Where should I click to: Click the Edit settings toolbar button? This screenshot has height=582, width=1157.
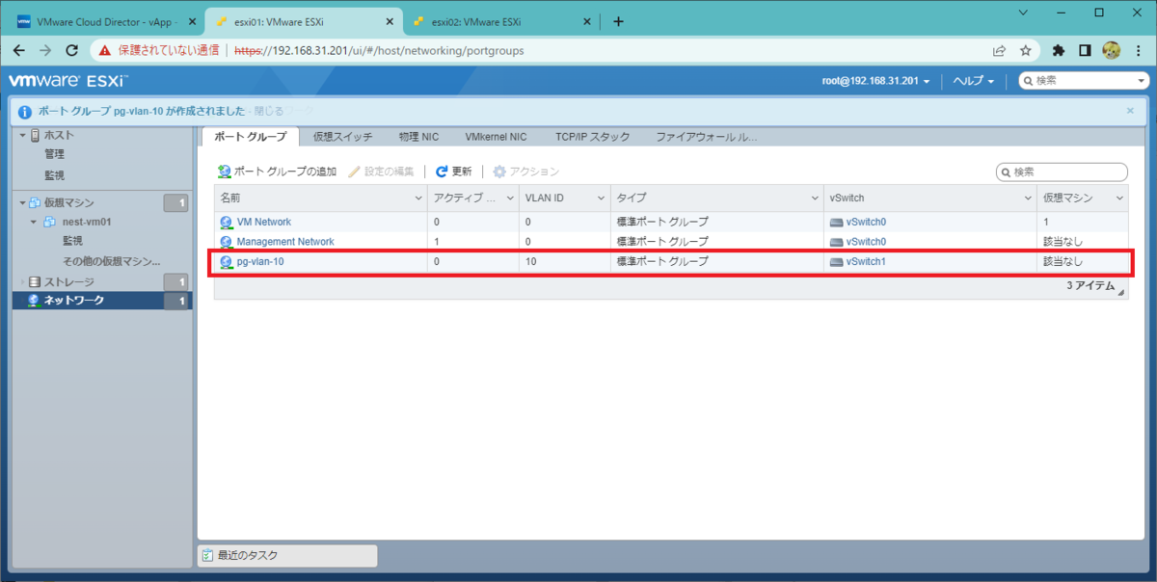382,172
